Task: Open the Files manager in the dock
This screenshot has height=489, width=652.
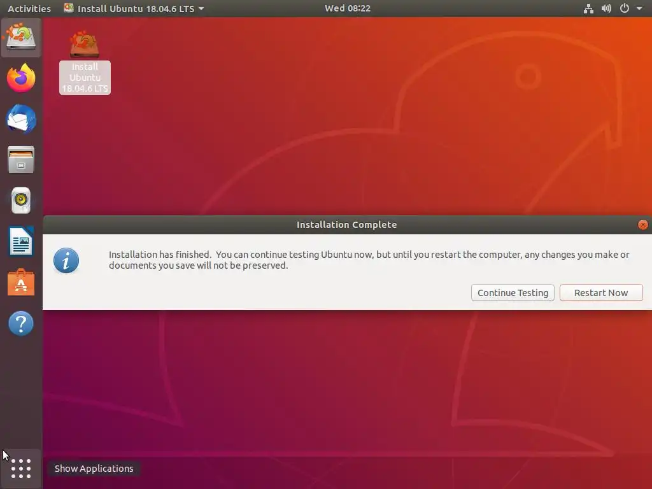Action: pyautogui.click(x=21, y=159)
